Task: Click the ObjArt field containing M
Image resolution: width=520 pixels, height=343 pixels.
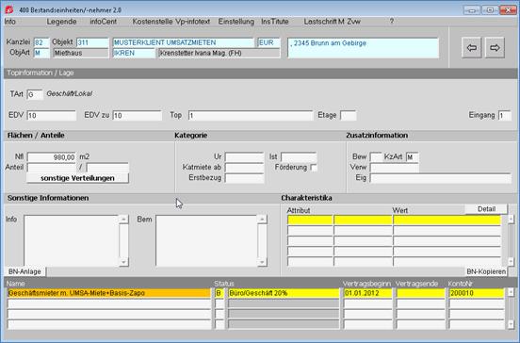Action: [41, 53]
